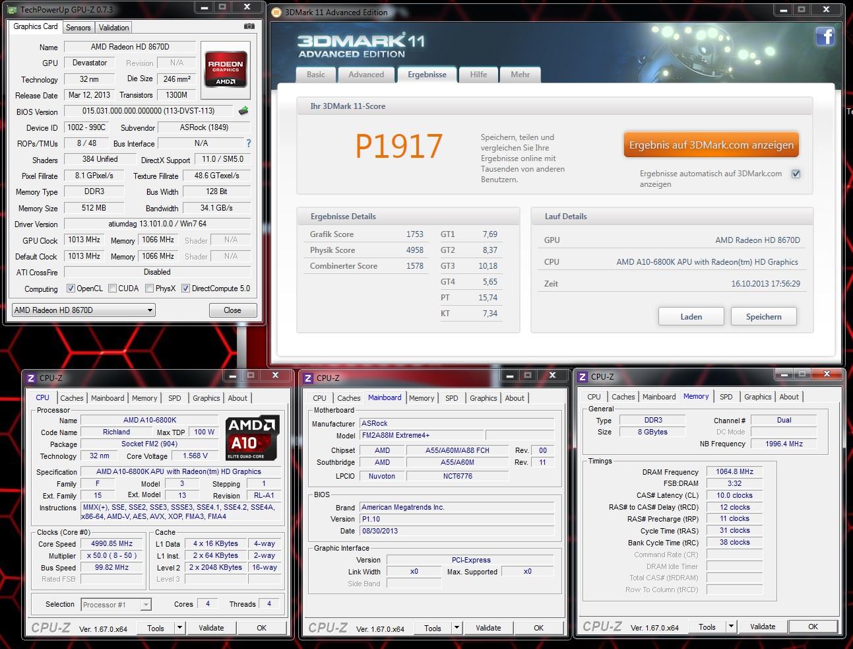Toggle the CUDA checkbox in GPU-Z
Screen dimensions: 853x649
coord(113,289)
